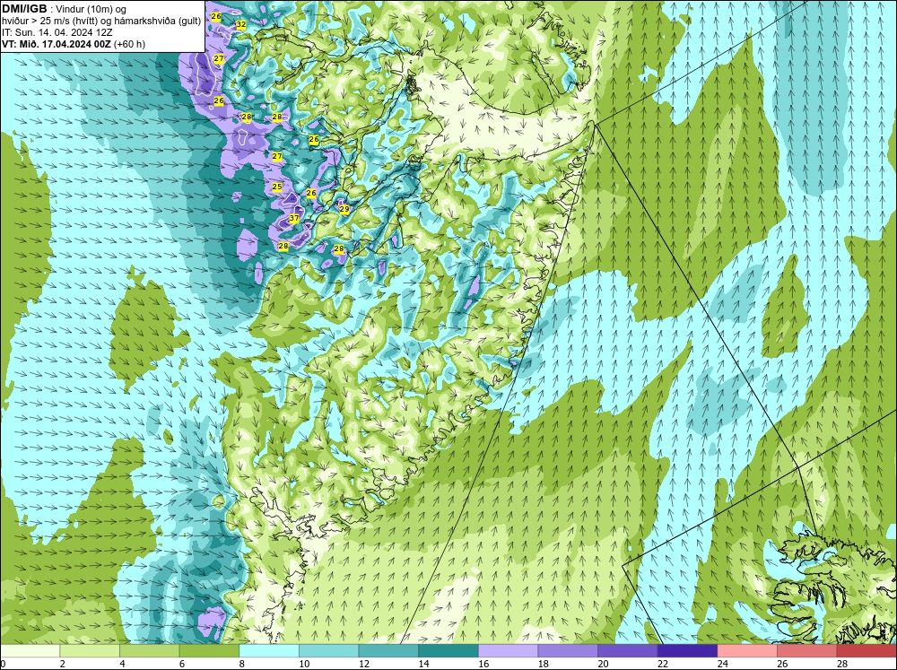Click the yellow gust label "32"
The width and height of the screenshot is (897, 670).
pos(240,24)
